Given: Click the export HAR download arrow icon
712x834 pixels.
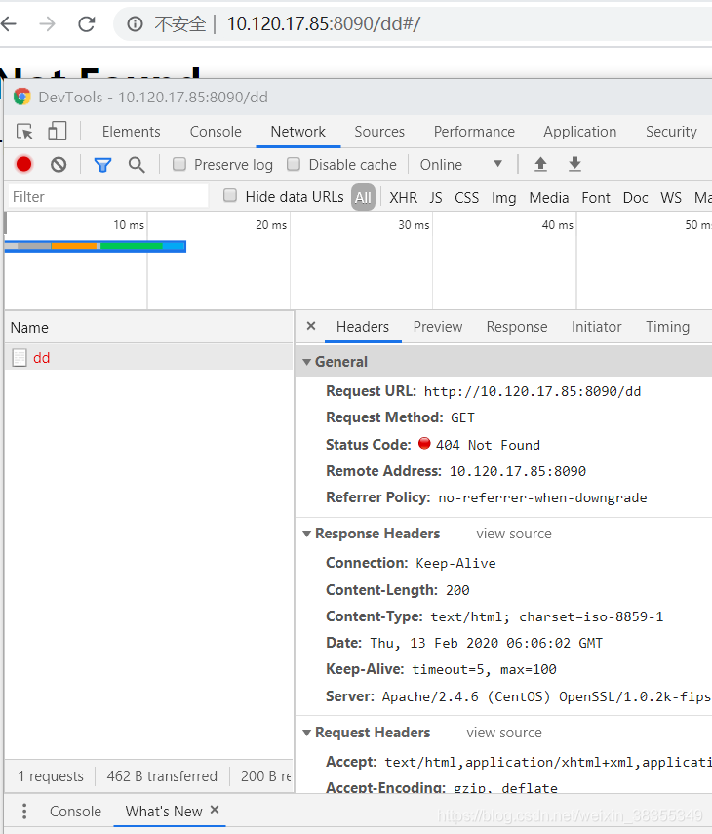Looking at the screenshot, I should click(x=574, y=164).
